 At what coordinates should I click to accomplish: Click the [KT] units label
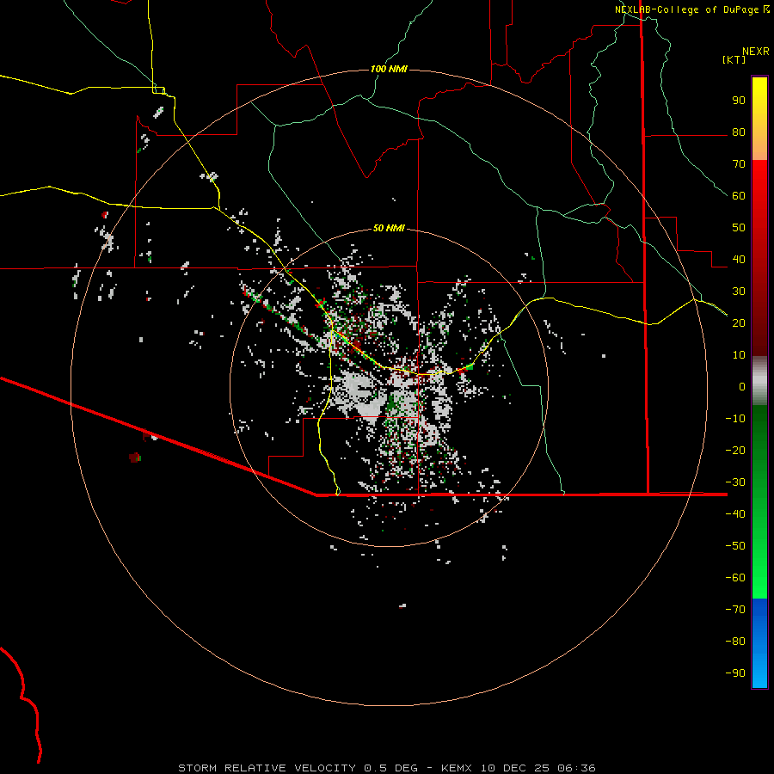point(734,59)
